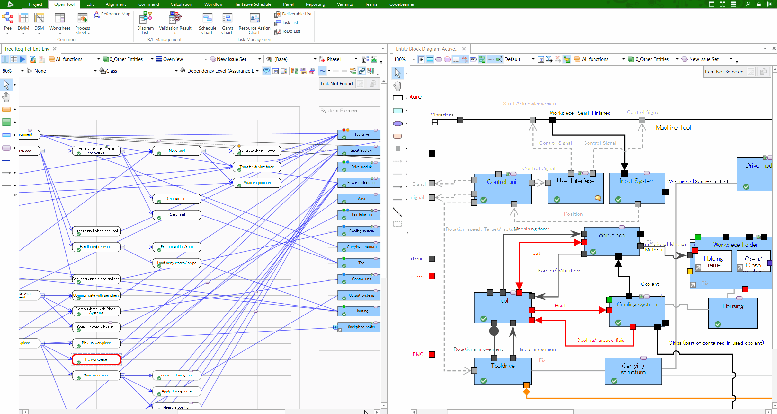Select the Fix workpiece function node

tap(96, 359)
